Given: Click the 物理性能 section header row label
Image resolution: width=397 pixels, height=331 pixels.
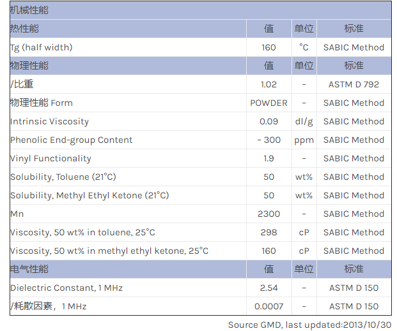Looking at the screenshot, I should point(29,66).
